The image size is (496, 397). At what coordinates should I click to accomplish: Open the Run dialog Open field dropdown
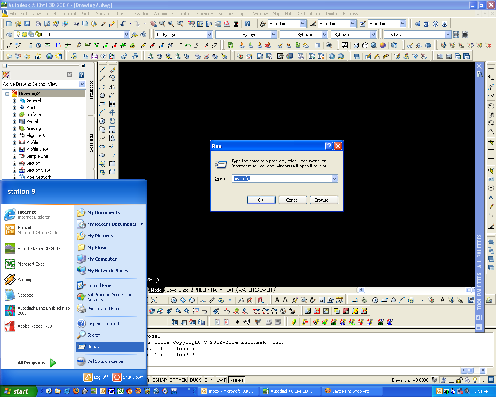[x=335, y=178]
